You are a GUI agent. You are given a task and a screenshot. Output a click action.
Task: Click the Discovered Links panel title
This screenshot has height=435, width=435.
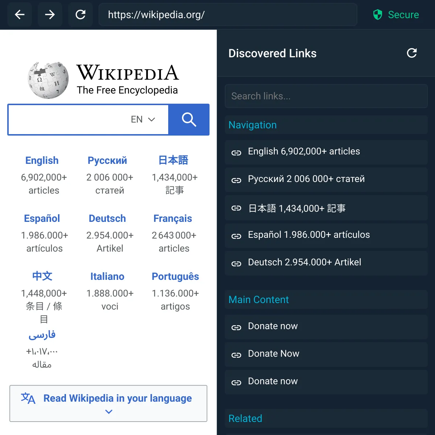pos(272,53)
